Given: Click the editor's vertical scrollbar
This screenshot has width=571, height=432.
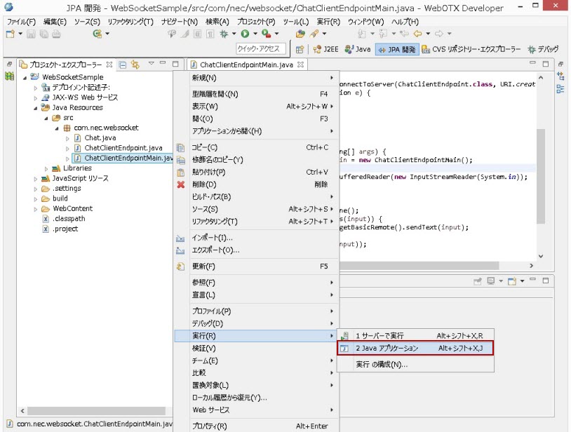Looking at the screenshot, I should [540, 175].
